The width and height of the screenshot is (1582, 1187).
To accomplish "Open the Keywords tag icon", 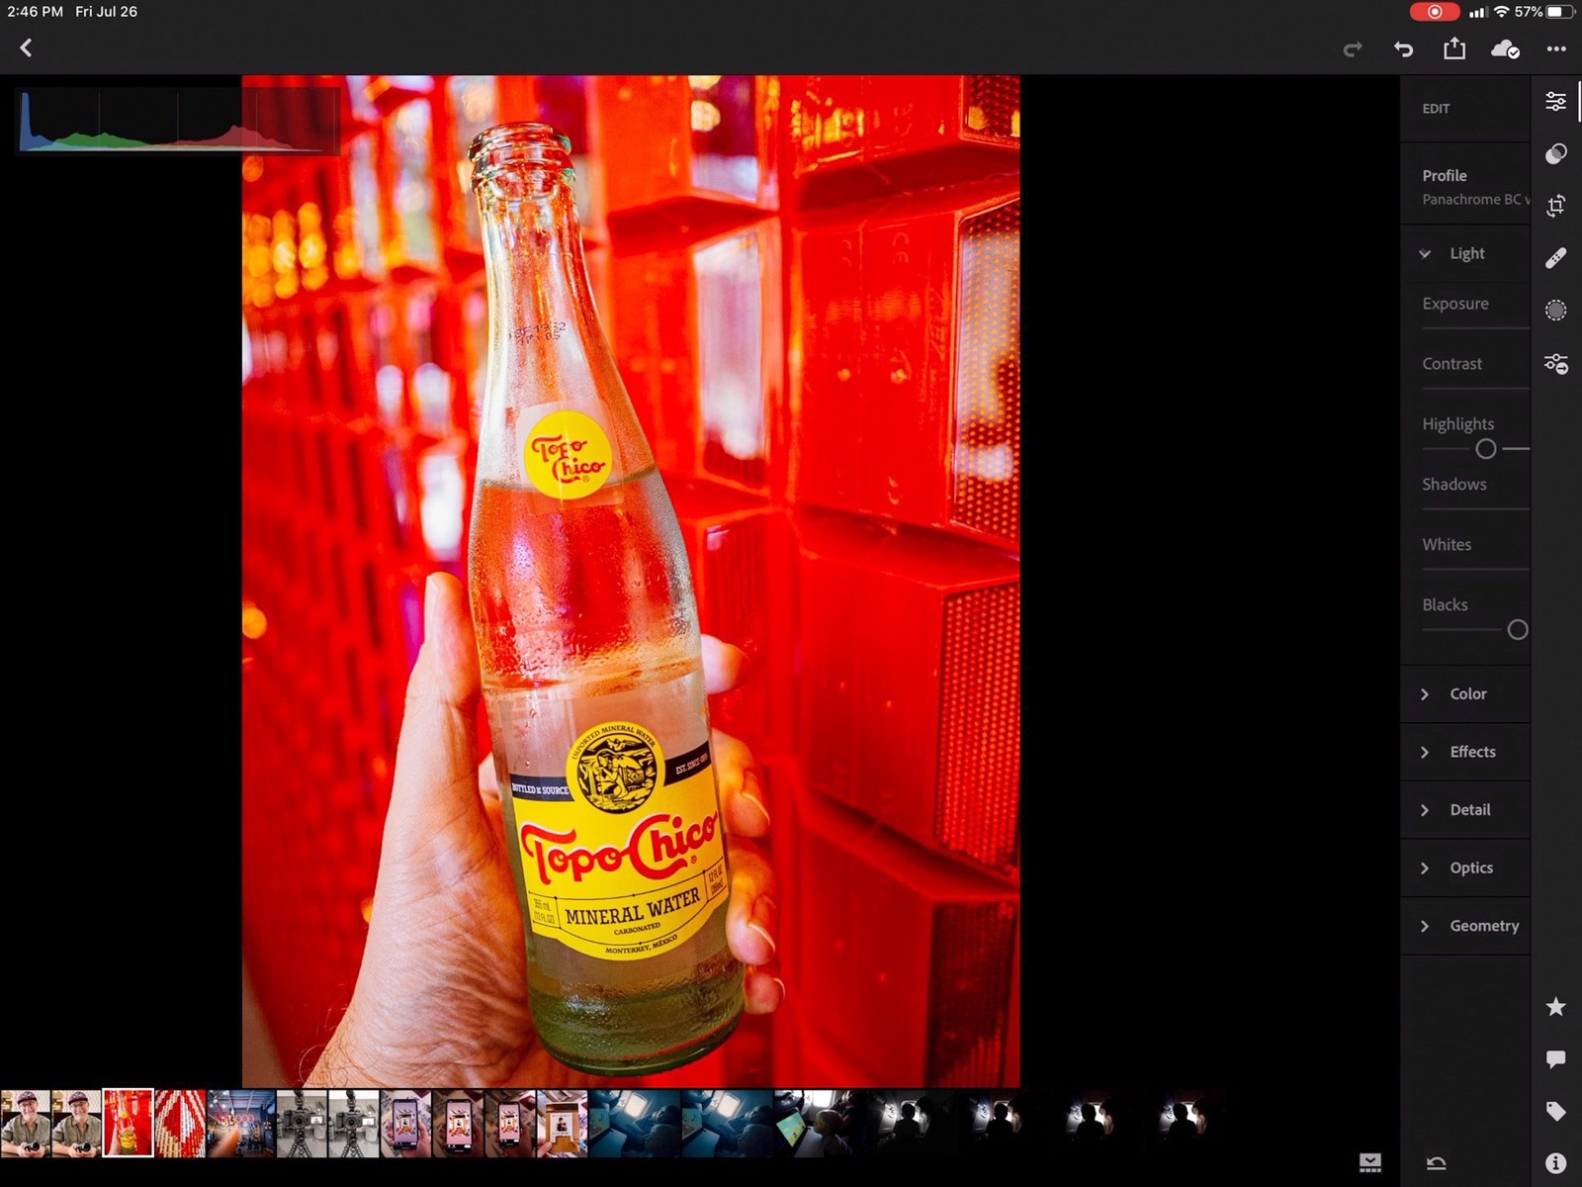I will [1555, 1111].
